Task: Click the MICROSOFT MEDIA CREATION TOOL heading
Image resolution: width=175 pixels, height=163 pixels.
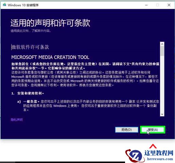Action: [x=50, y=57]
